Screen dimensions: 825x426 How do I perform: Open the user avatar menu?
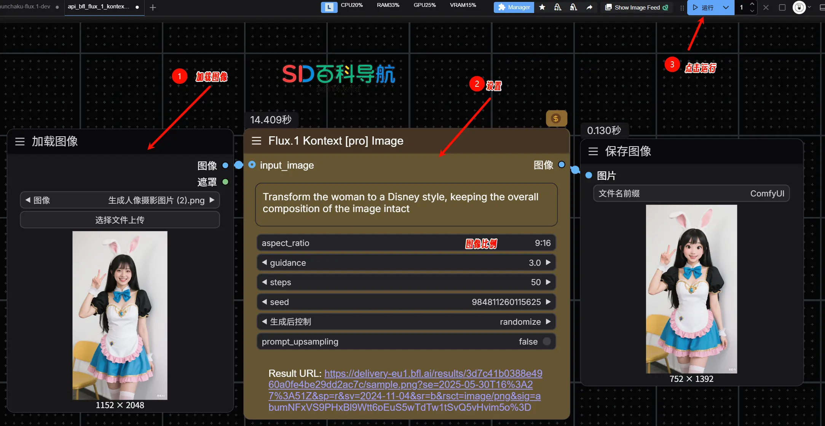(x=799, y=7)
